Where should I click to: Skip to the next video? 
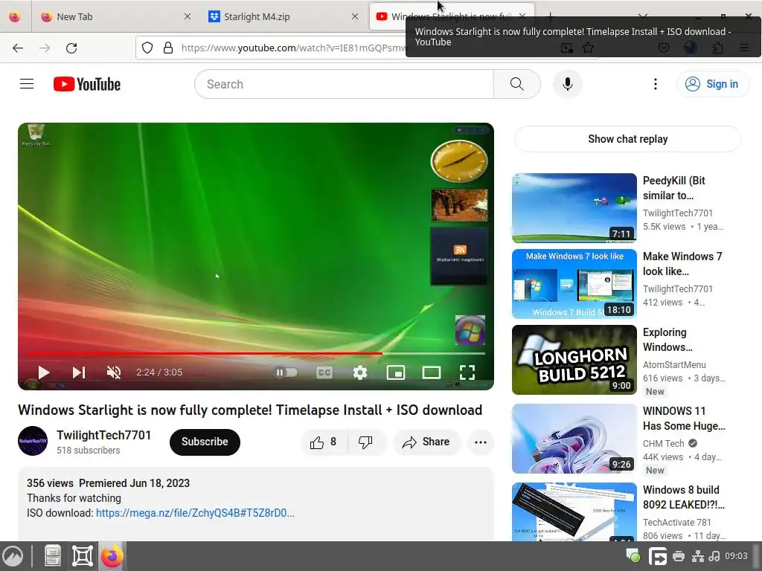(79, 372)
